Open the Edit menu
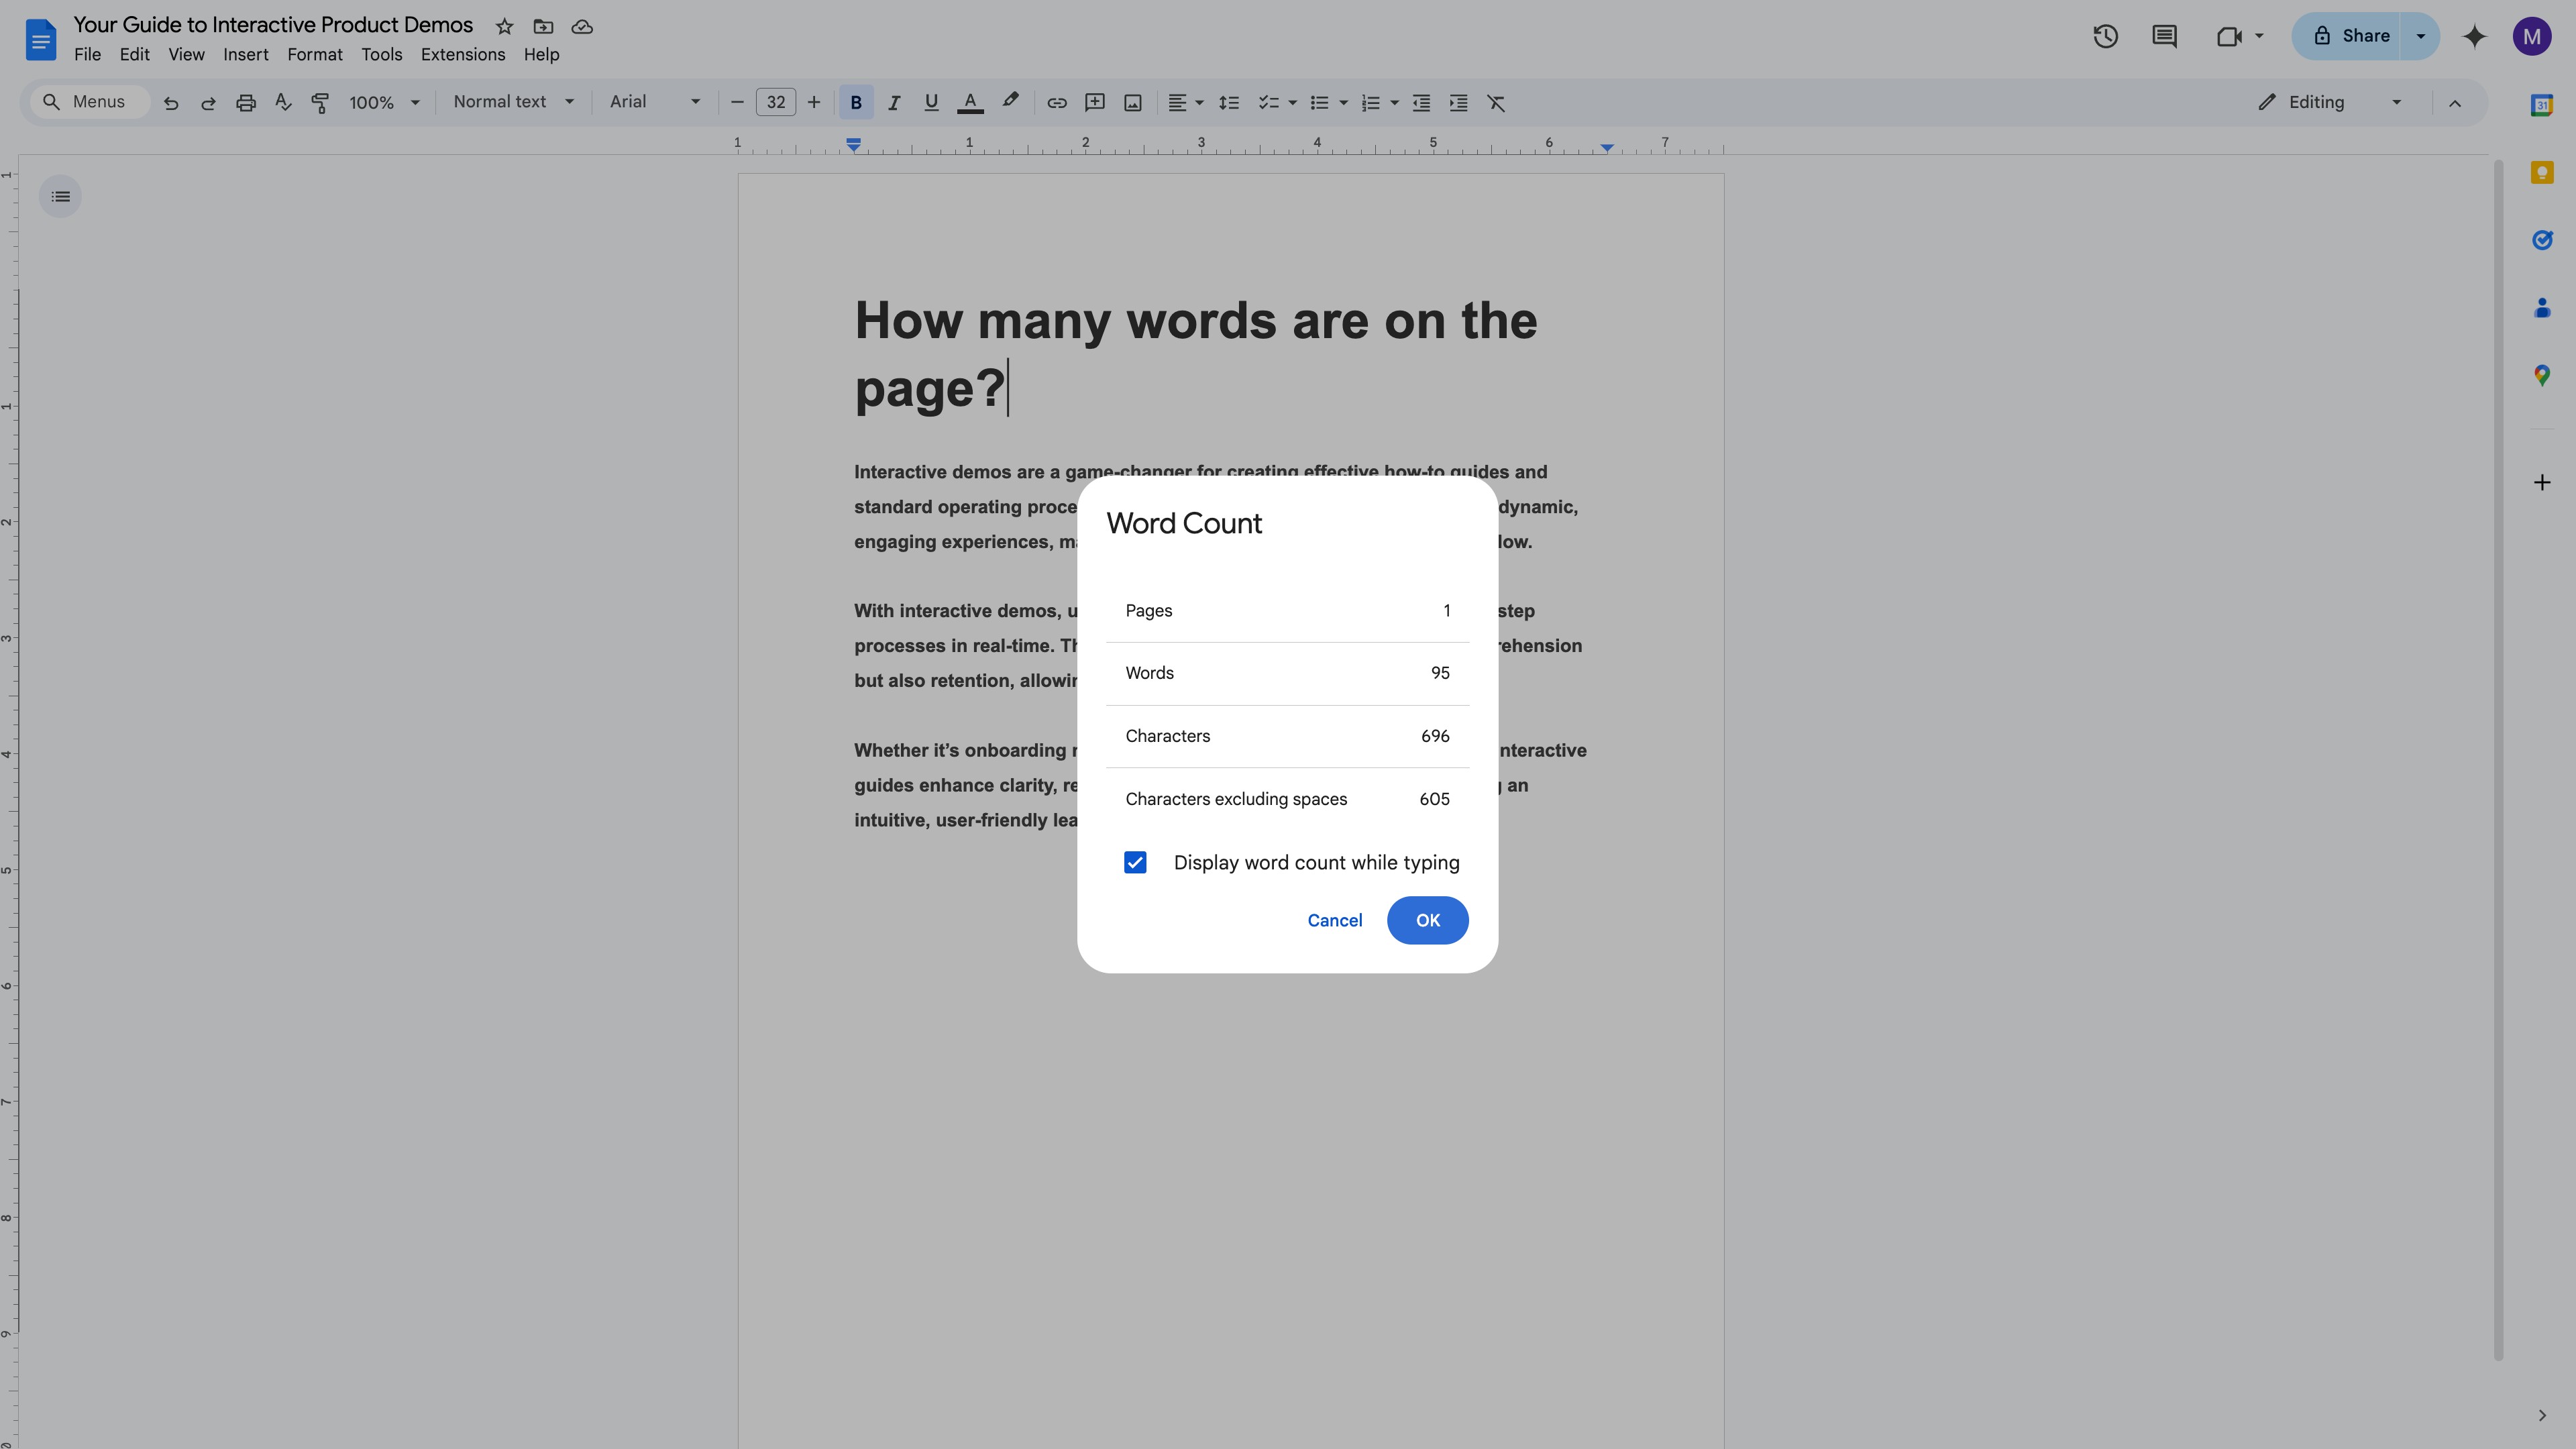The height and width of the screenshot is (1449, 2576). coord(134,55)
